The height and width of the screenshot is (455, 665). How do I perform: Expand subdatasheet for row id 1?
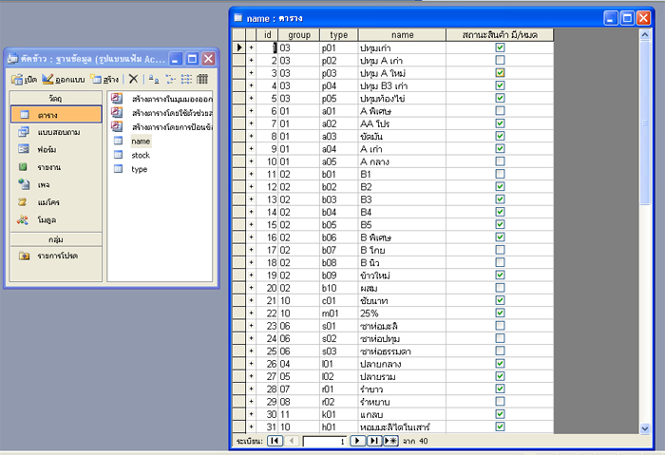tap(251, 47)
